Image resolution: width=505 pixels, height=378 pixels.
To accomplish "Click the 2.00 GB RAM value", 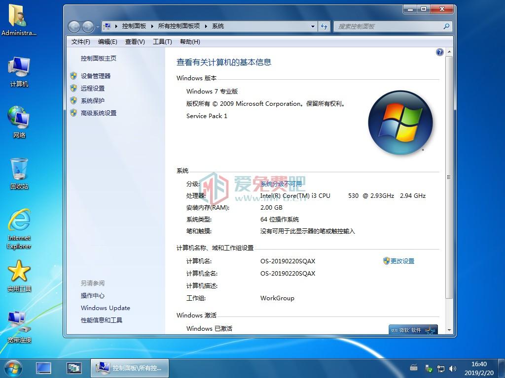I will tap(271, 208).
